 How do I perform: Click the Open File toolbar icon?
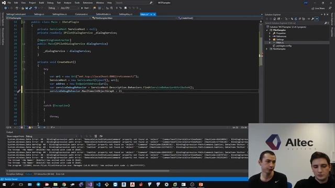(x=23, y=8)
